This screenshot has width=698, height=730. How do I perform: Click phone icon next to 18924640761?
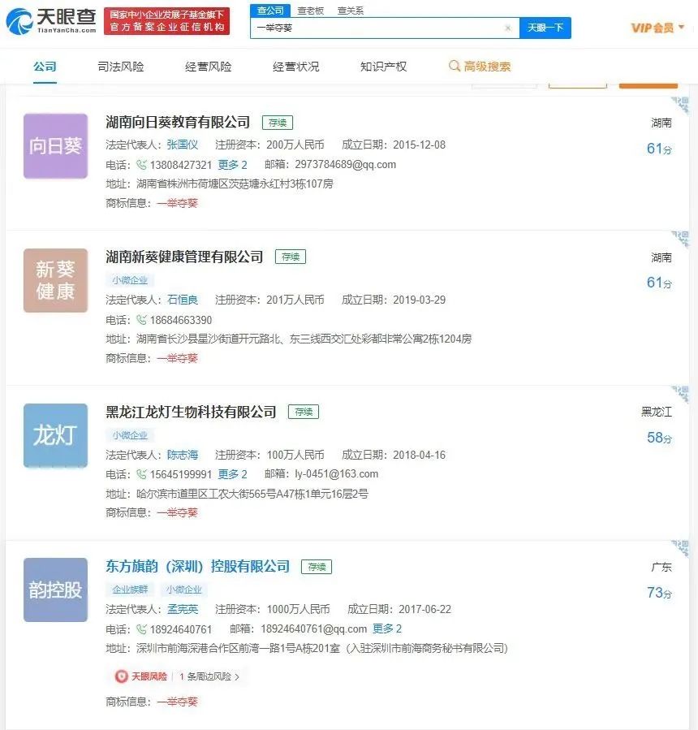pos(141,629)
